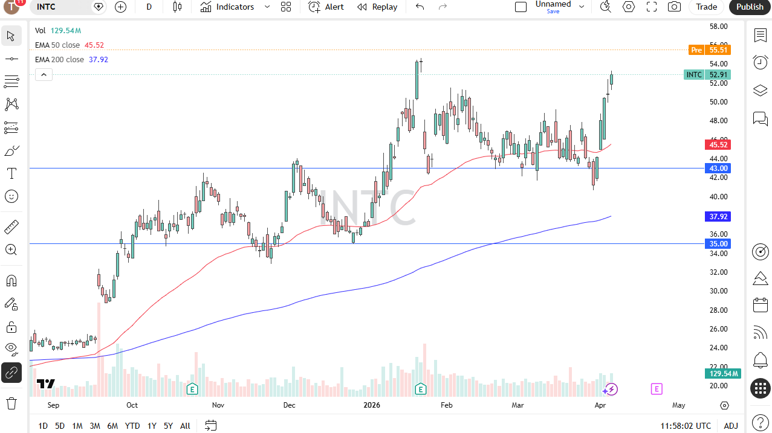The image size is (772, 433).
Task: Change the D time interval
Action: (x=149, y=7)
